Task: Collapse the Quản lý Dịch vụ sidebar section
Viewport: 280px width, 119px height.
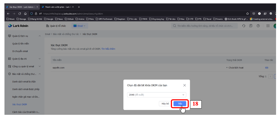Action: coord(40,36)
